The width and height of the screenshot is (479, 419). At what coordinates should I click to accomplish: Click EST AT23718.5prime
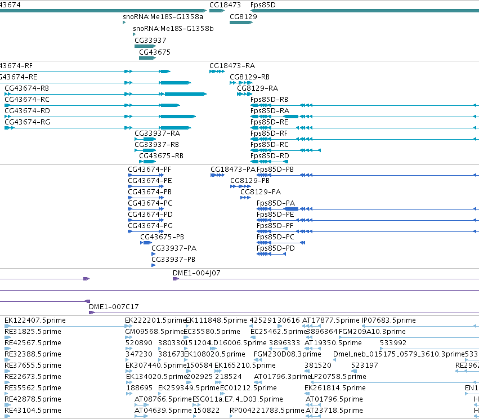334,411
